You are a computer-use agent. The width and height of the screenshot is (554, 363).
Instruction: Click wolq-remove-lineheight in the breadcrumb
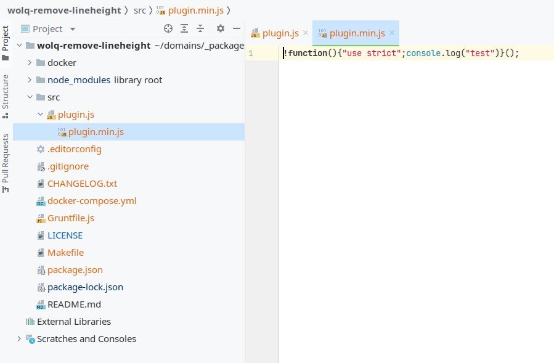click(x=64, y=10)
